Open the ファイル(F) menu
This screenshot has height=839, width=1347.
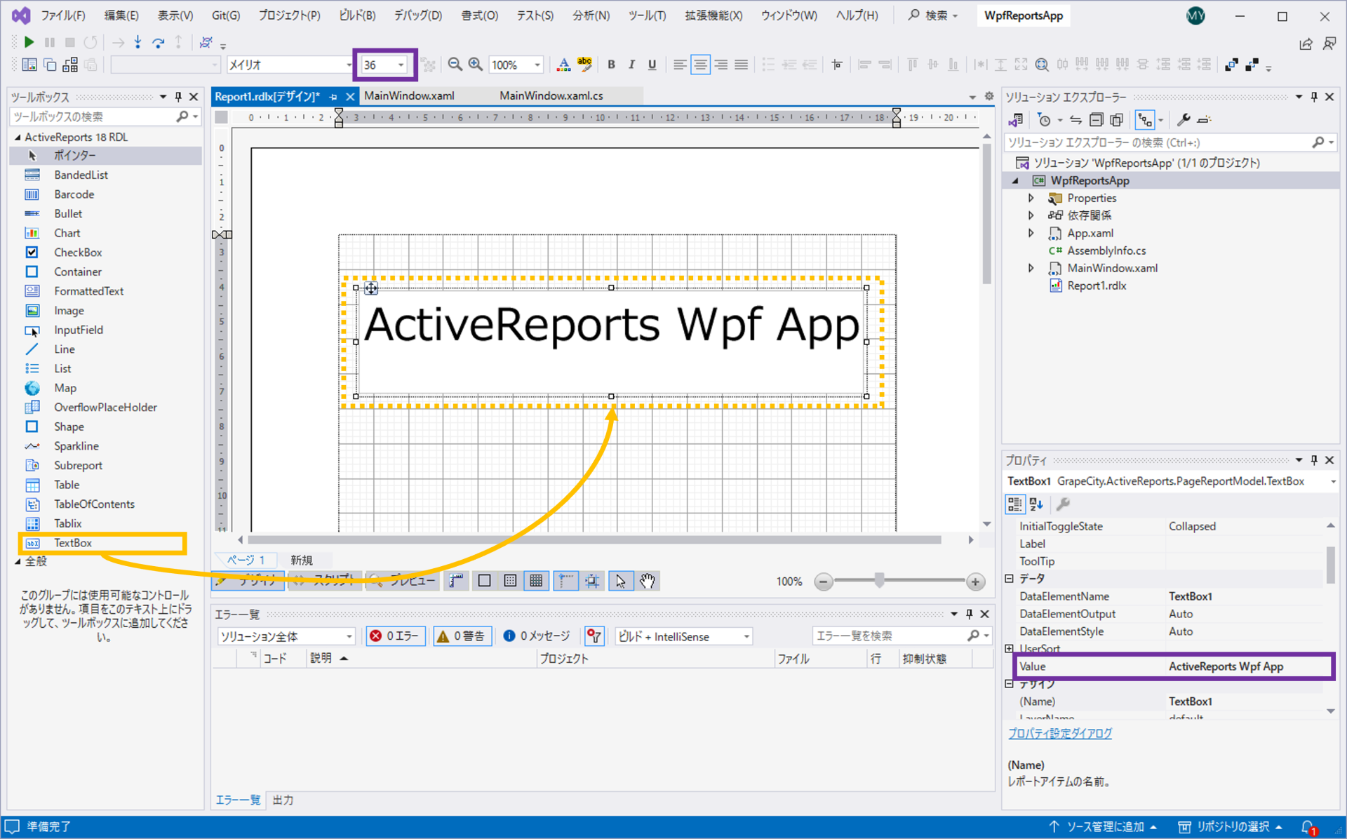[x=63, y=15]
